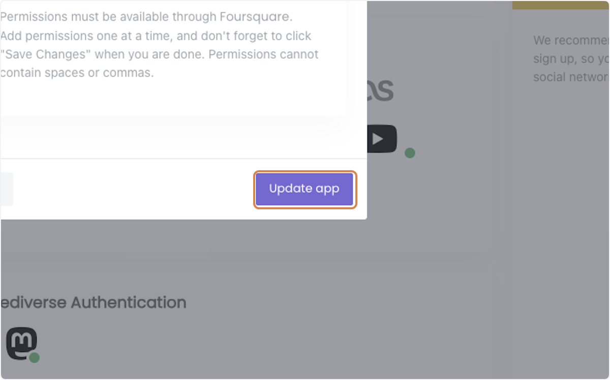Screen dimensions: 610x380
Task: Click the Fediverse Authentication heading
Action: pyautogui.click(x=93, y=303)
